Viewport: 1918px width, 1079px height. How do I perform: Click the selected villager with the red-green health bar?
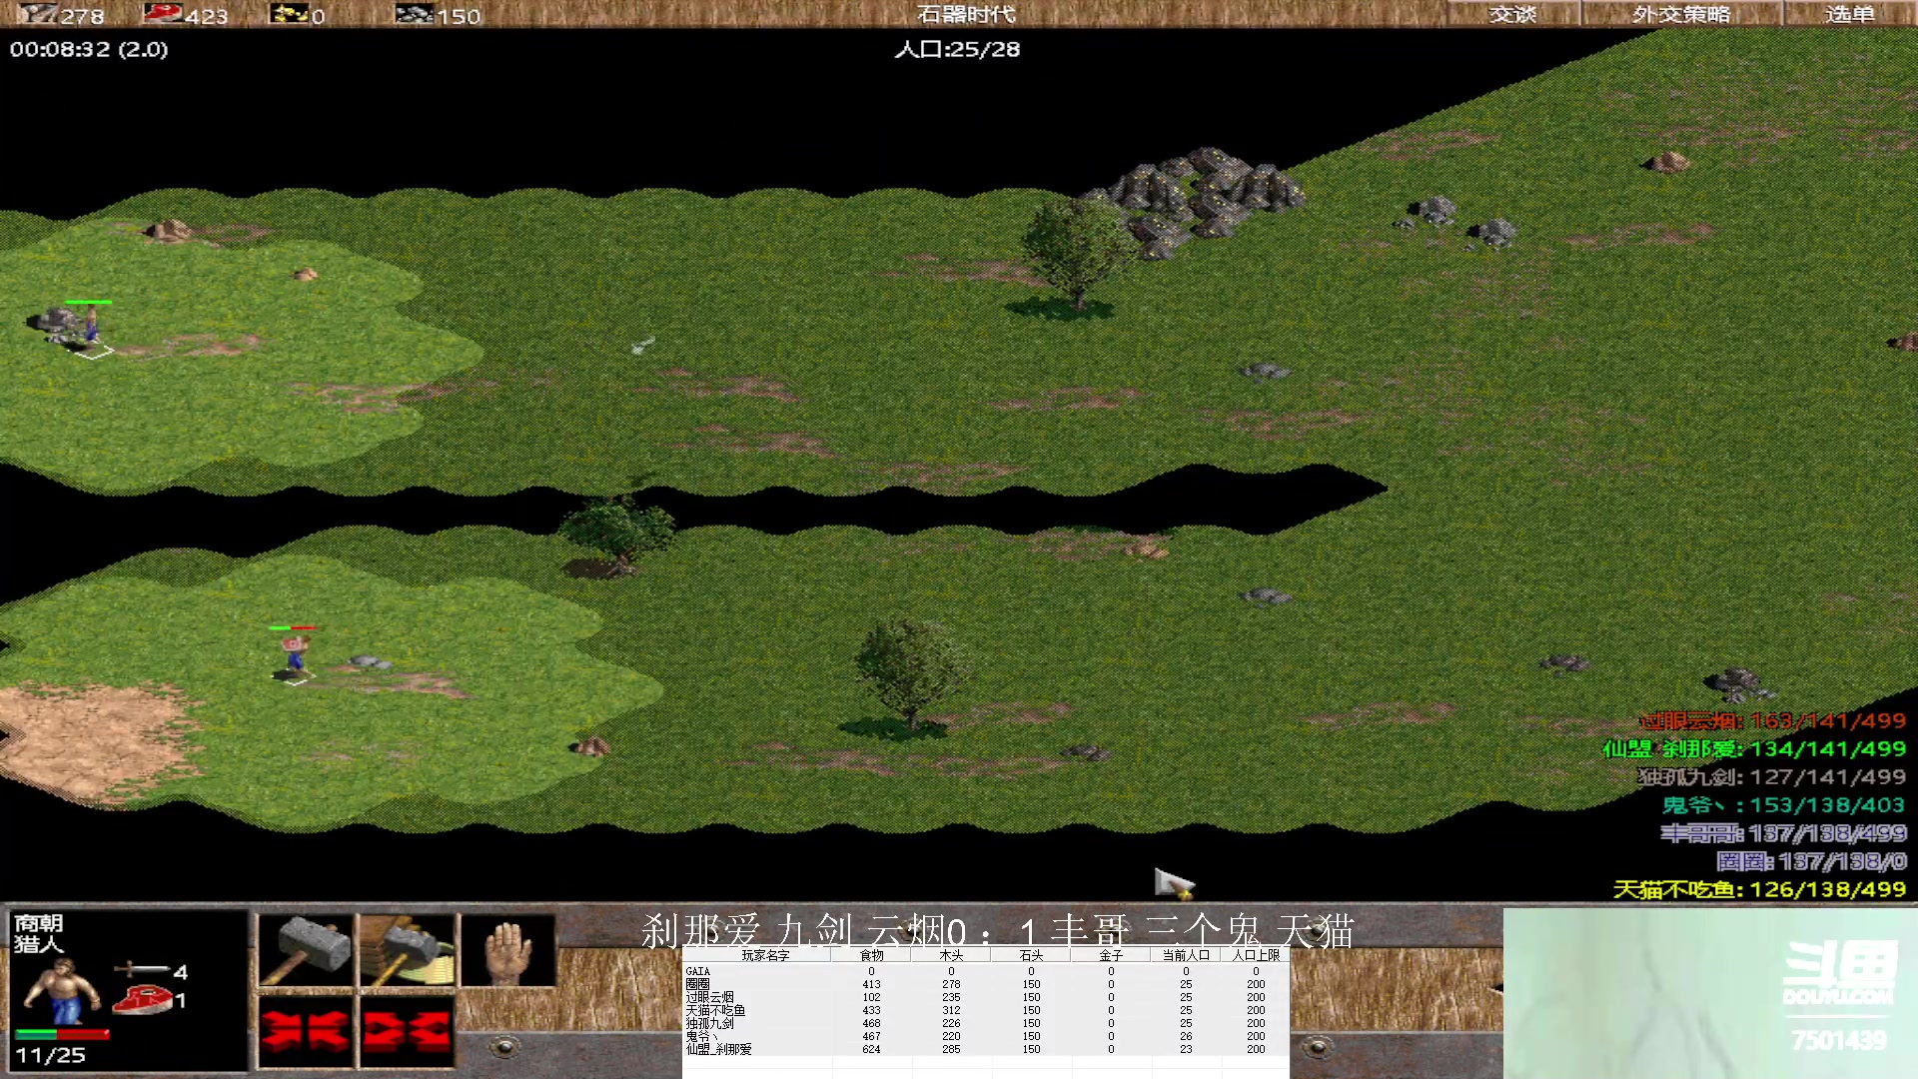pyautogui.click(x=294, y=656)
